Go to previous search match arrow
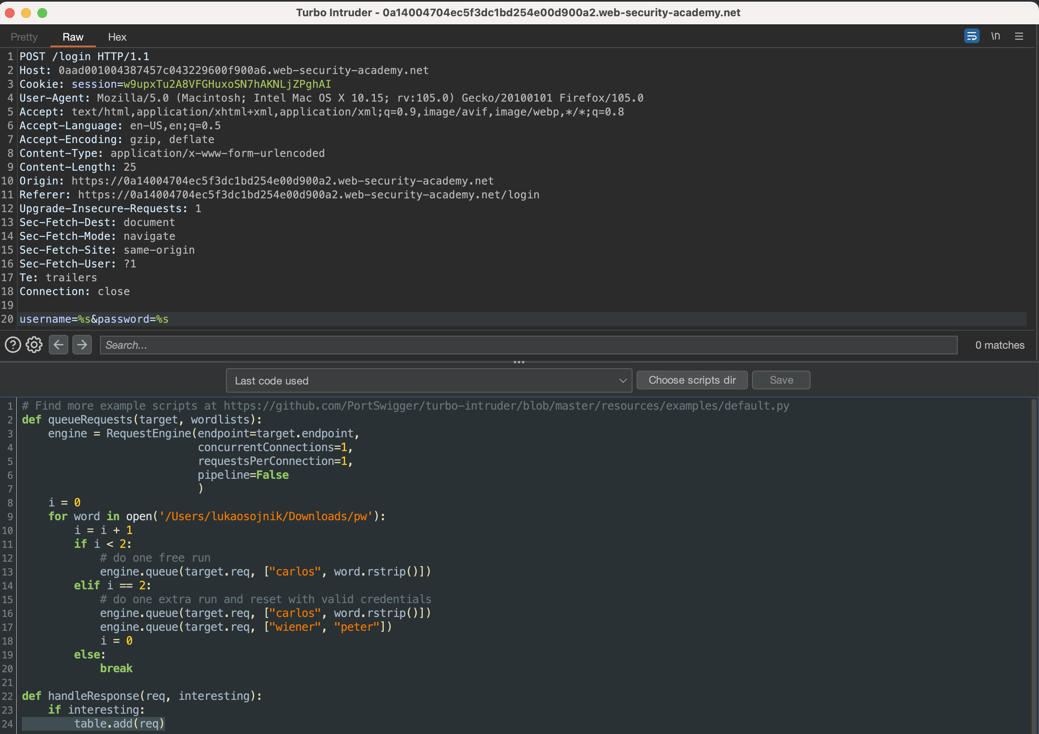Screen dimensions: 1039x734 [59, 345]
